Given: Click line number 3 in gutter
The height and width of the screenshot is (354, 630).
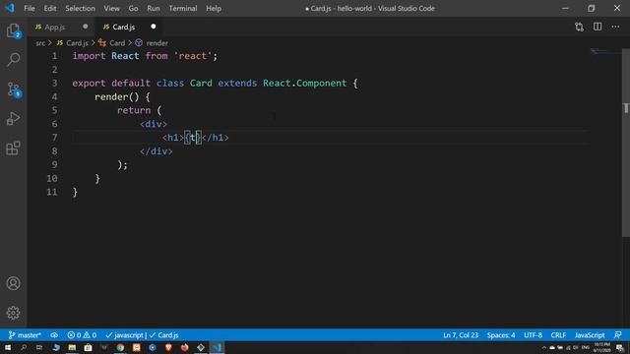Looking at the screenshot, I should (54, 83).
